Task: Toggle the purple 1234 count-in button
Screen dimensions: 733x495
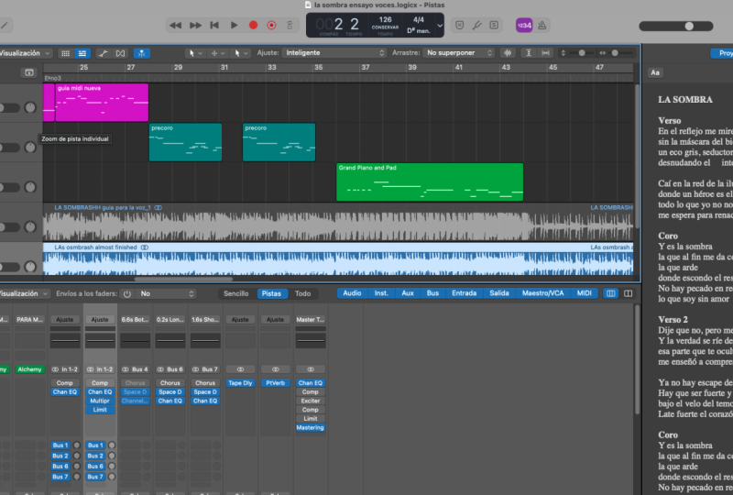Action: 524,26
